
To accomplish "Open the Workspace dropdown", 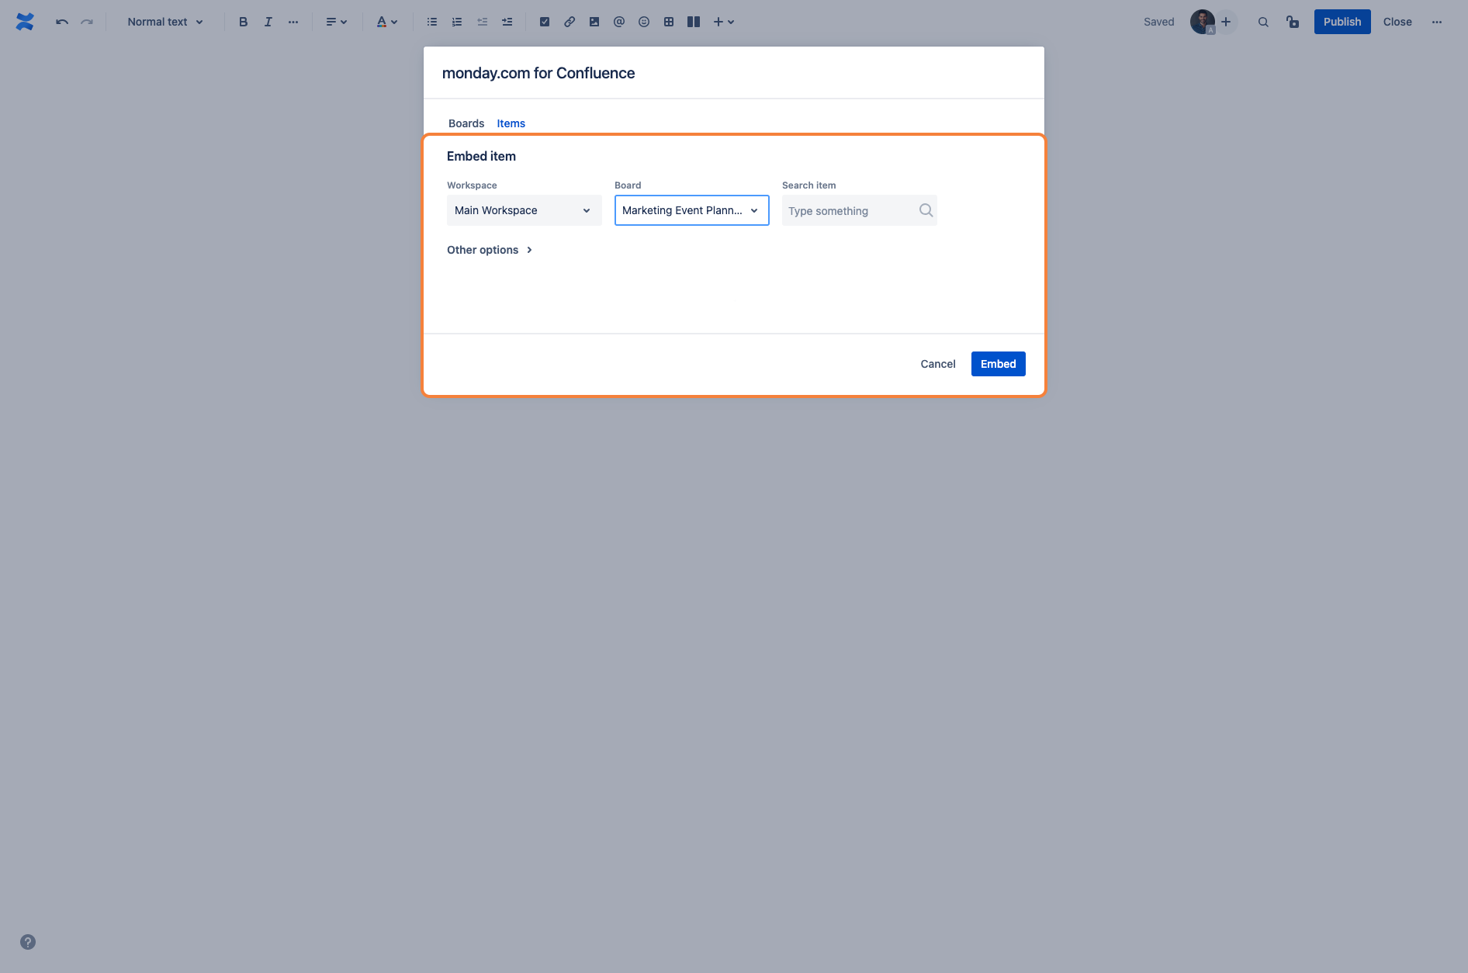I will pyautogui.click(x=525, y=210).
